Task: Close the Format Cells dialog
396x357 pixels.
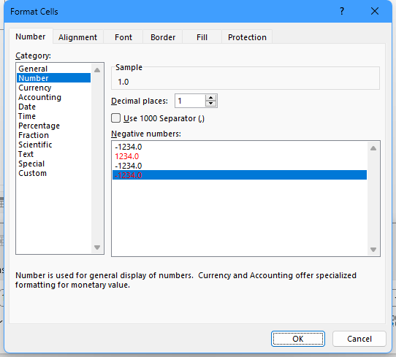Action: point(375,11)
